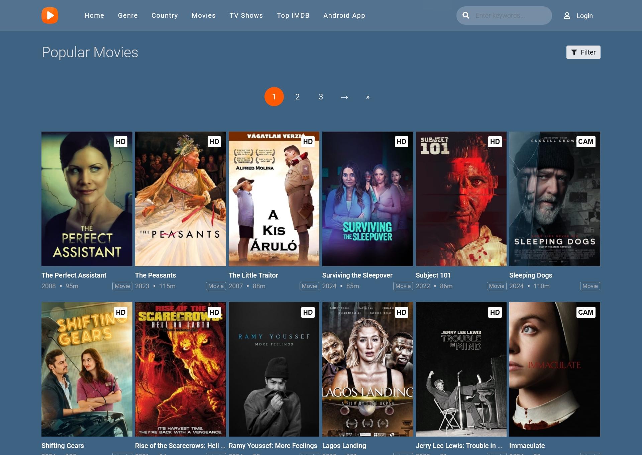Click HD badge on The Peasants poster
The height and width of the screenshot is (455, 642).
click(214, 142)
